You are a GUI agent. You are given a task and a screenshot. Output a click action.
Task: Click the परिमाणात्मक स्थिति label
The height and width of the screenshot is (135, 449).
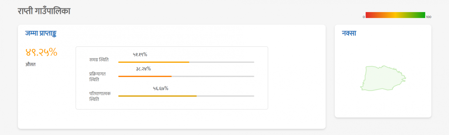100,96
